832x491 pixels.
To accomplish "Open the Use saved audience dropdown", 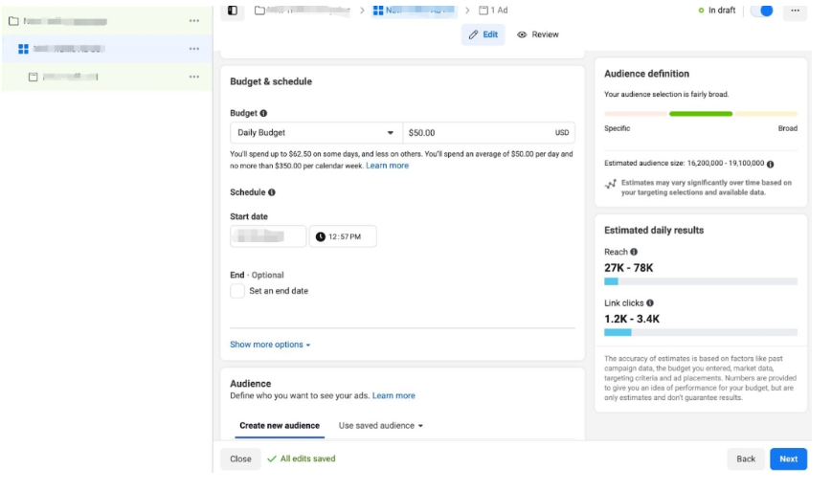I will tap(380, 425).
